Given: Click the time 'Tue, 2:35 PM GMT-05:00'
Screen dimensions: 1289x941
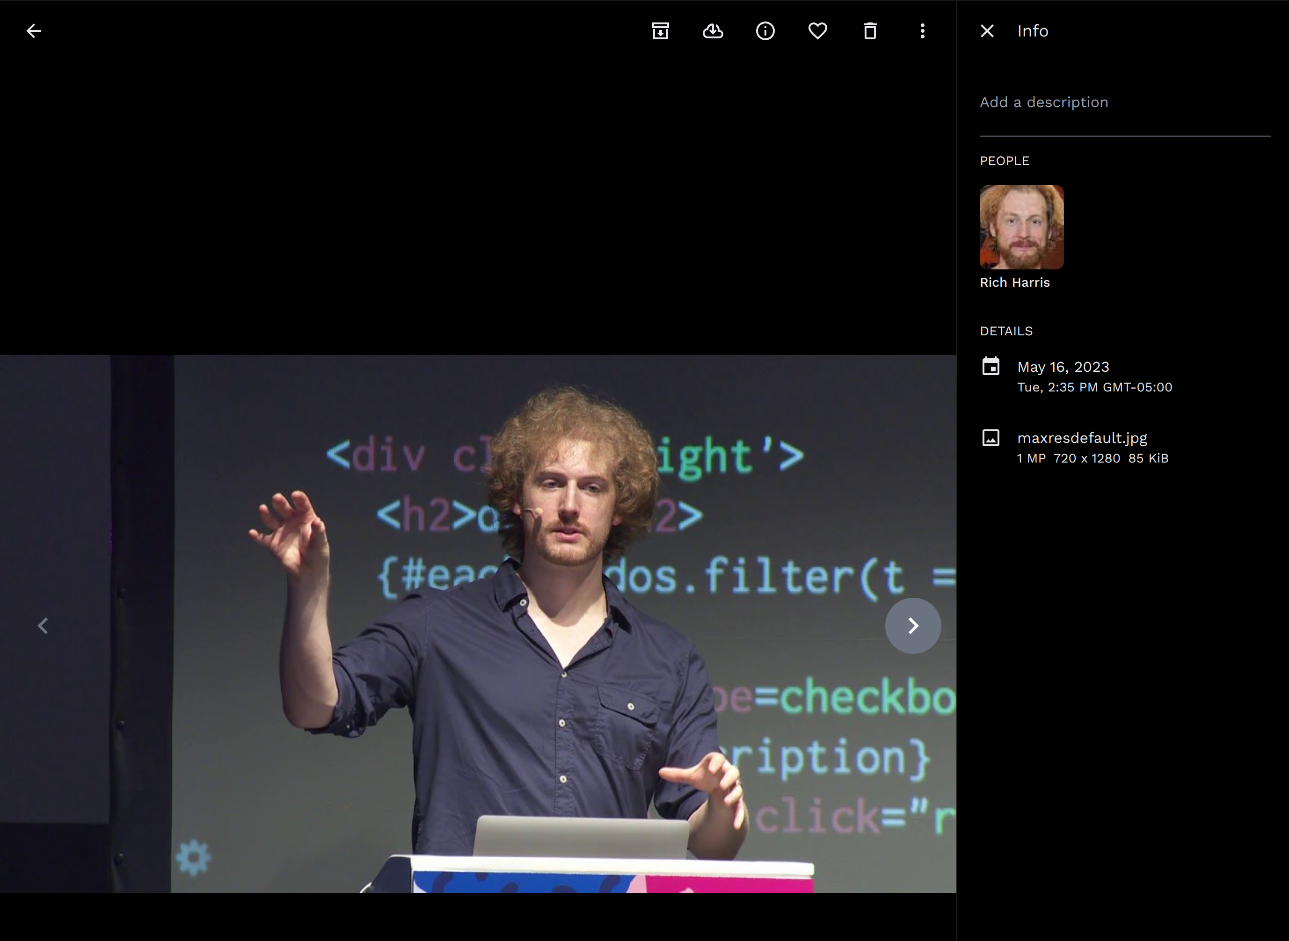Looking at the screenshot, I should [x=1094, y=387].
